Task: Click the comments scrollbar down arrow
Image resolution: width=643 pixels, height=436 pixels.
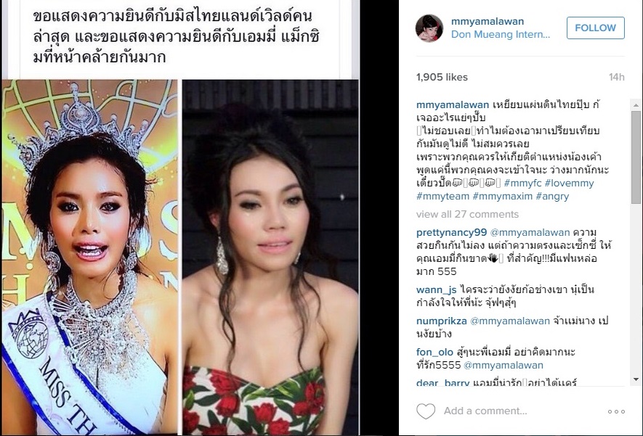Action: click(636, 379)
